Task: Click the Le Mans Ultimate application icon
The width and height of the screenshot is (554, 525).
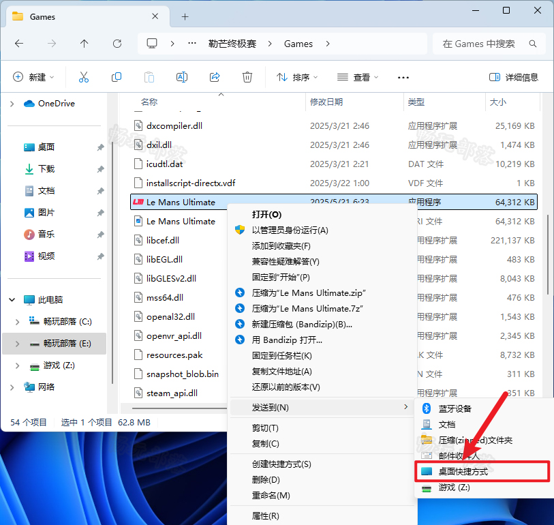Action: click(x=138, y=202)
